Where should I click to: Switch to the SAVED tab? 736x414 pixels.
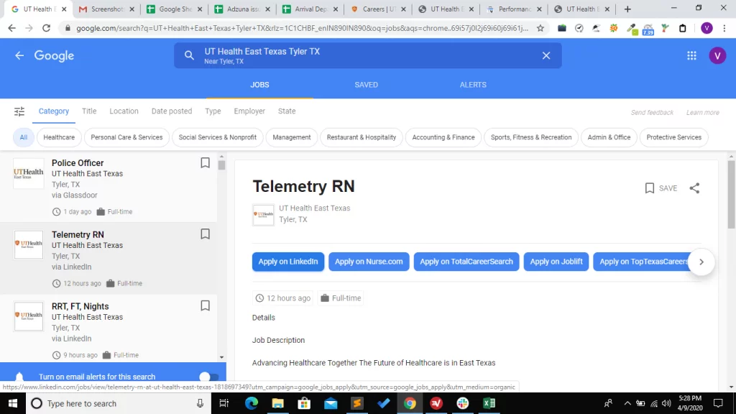366,85
